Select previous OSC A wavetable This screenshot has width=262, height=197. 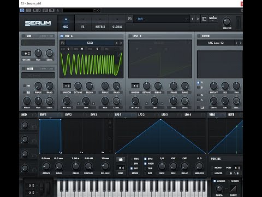pos(117,43)
